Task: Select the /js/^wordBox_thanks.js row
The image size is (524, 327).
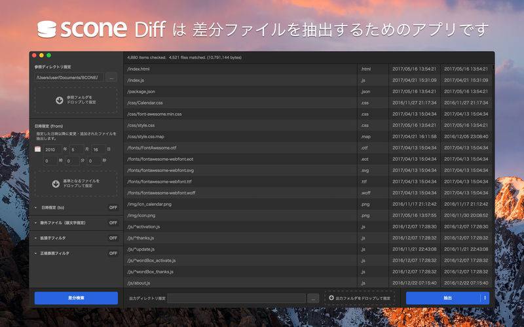Action: pyautogui.click(x=309, y=271)
